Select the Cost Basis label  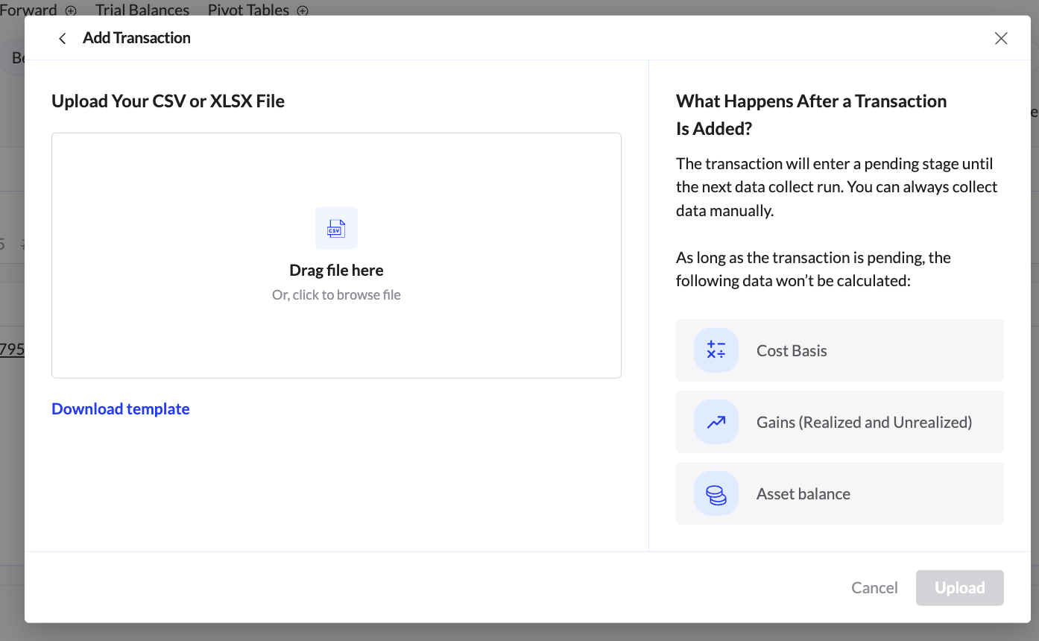point(792,351)
